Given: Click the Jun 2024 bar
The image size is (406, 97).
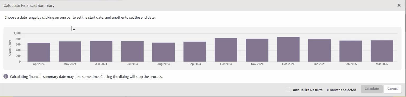Looking at the screenshot, I should (101, 51).
